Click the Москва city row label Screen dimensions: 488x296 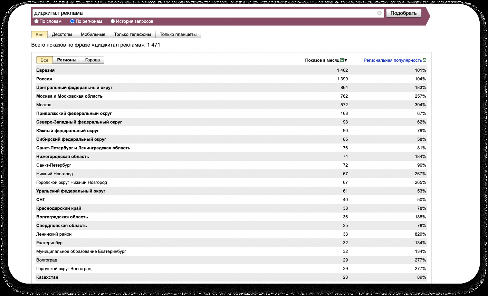(44, 105)
